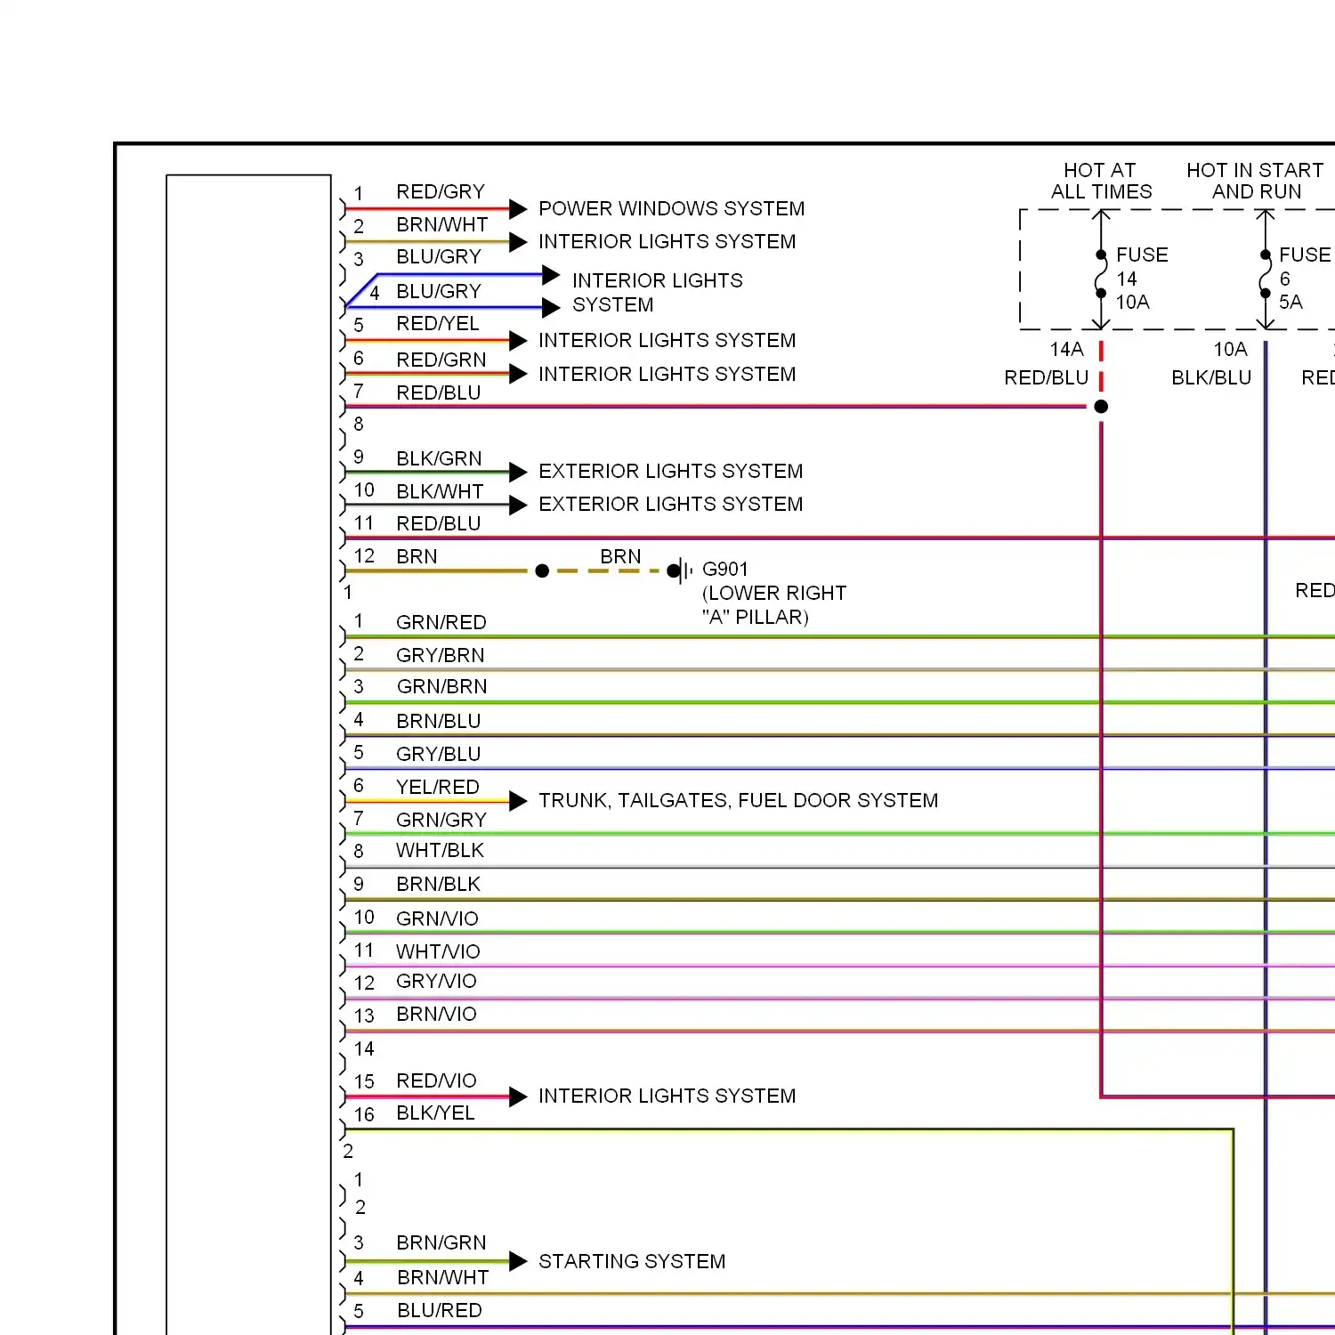Select the GRN/GRY wire label

click(x=441, y=820)
